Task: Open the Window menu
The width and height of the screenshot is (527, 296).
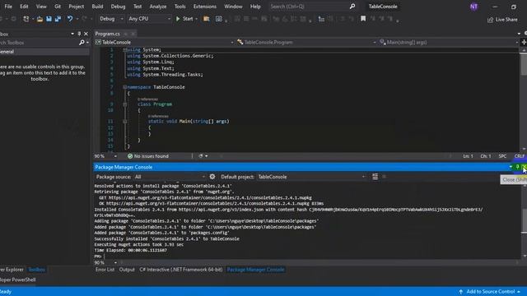Action: coord(233,7)
